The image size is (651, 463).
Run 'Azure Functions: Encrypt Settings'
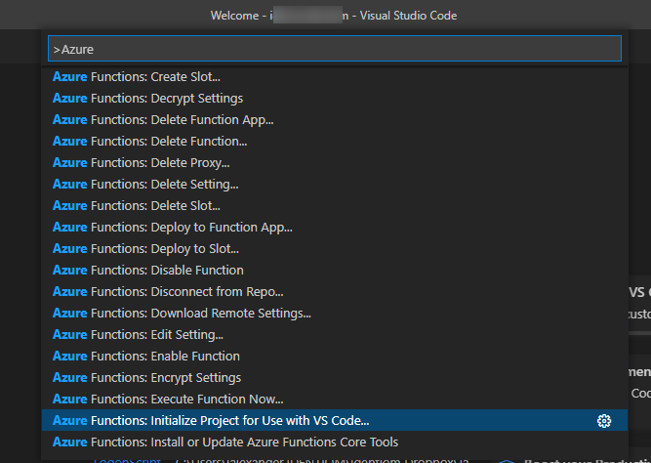tap(334, 377)
